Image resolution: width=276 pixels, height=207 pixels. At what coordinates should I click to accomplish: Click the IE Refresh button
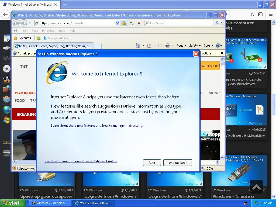tap(132, 23)
